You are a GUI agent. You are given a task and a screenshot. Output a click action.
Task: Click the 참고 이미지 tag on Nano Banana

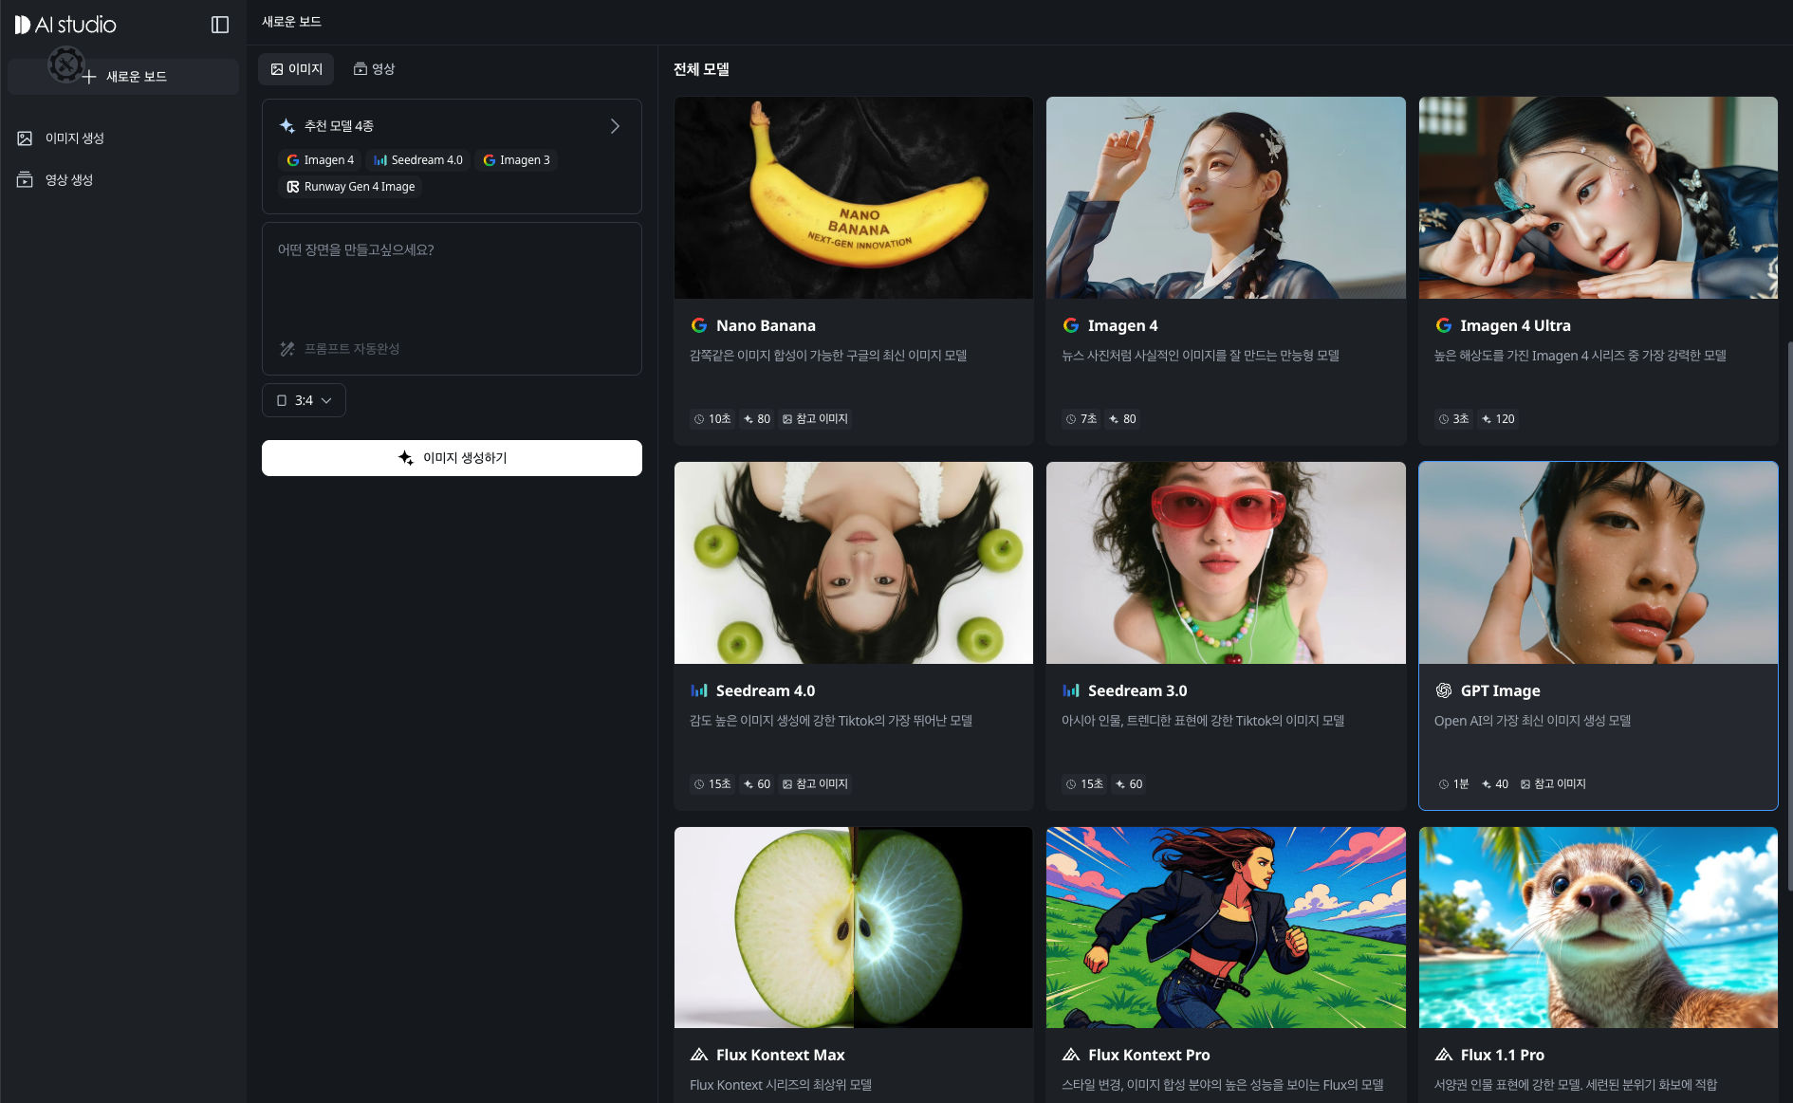pos(815,419)
